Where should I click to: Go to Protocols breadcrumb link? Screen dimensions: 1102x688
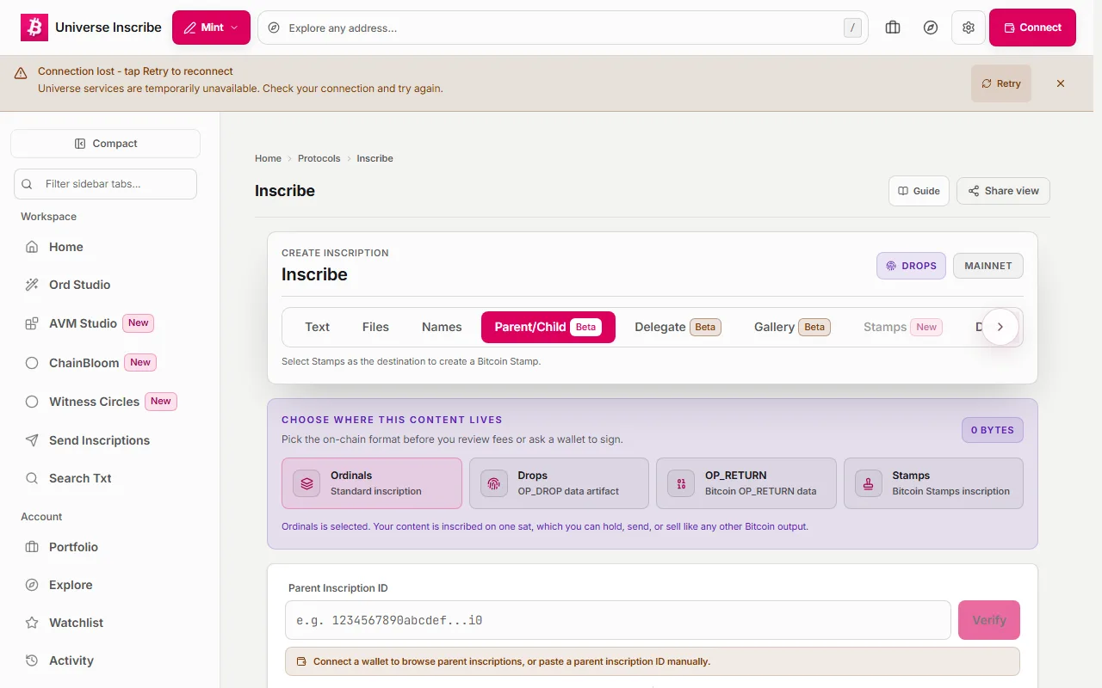(319, 158)
